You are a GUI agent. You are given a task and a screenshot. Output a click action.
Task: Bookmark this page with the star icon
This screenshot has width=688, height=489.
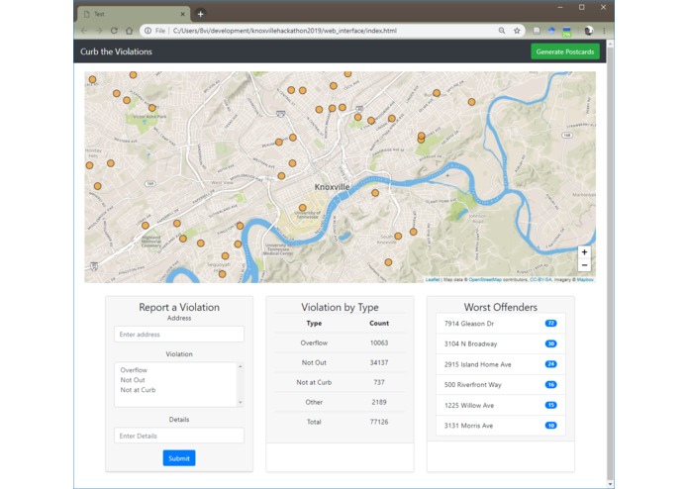coord(517,31)
